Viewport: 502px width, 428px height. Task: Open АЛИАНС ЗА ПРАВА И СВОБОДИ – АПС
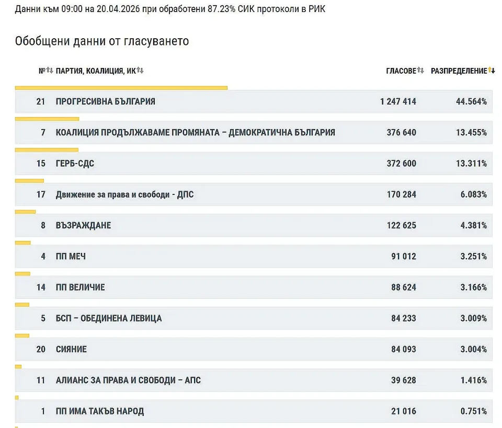pos(128,380)
